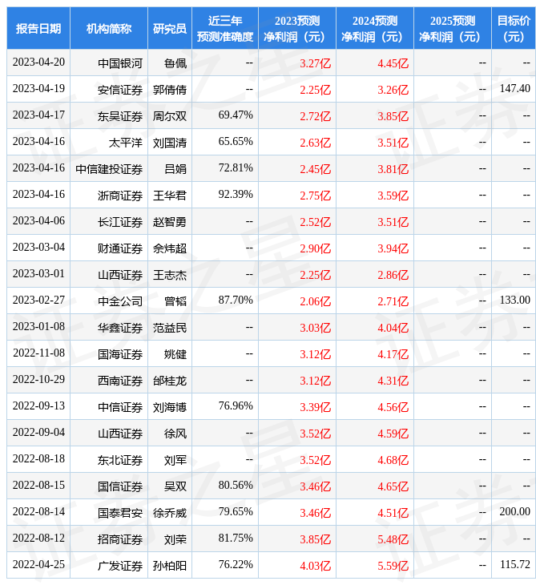536x585 pixels.
Task: Click accuracy value 76.96%
Action: tap(236, 406)
